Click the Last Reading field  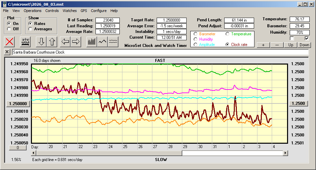(x=108, y=26)
